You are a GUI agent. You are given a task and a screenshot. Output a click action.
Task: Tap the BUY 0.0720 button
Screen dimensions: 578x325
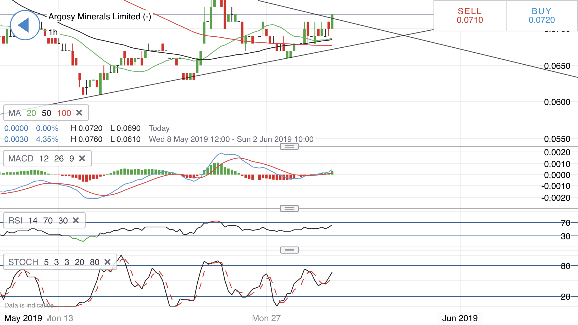[x=542, y=16]
